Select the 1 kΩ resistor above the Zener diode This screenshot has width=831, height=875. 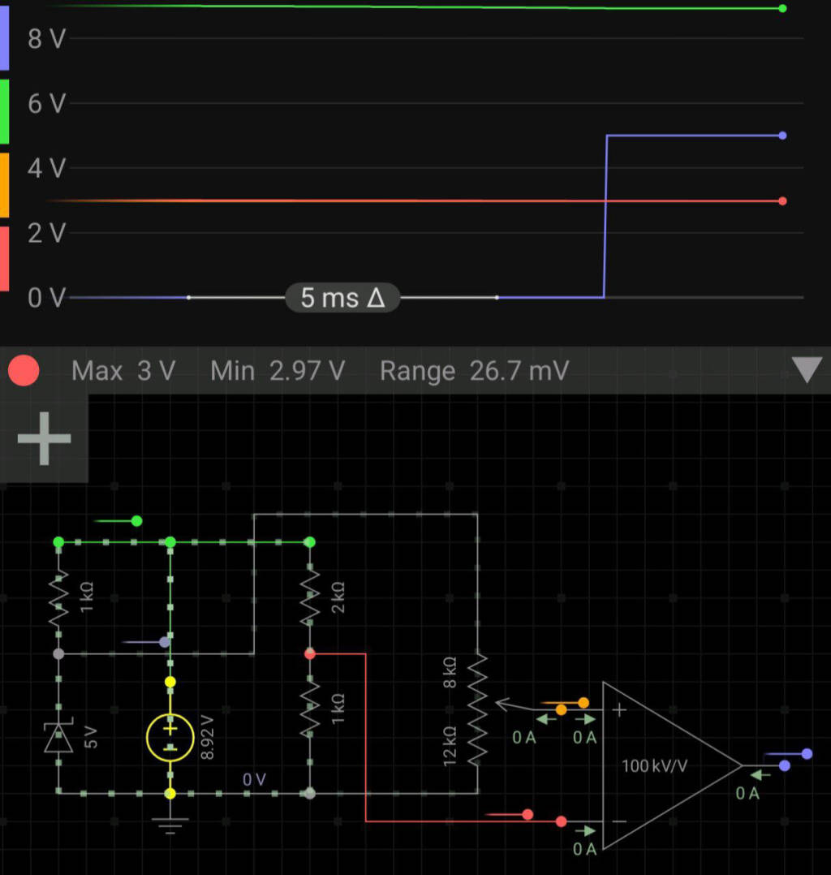pyautogui.click(x=58, y=597)
